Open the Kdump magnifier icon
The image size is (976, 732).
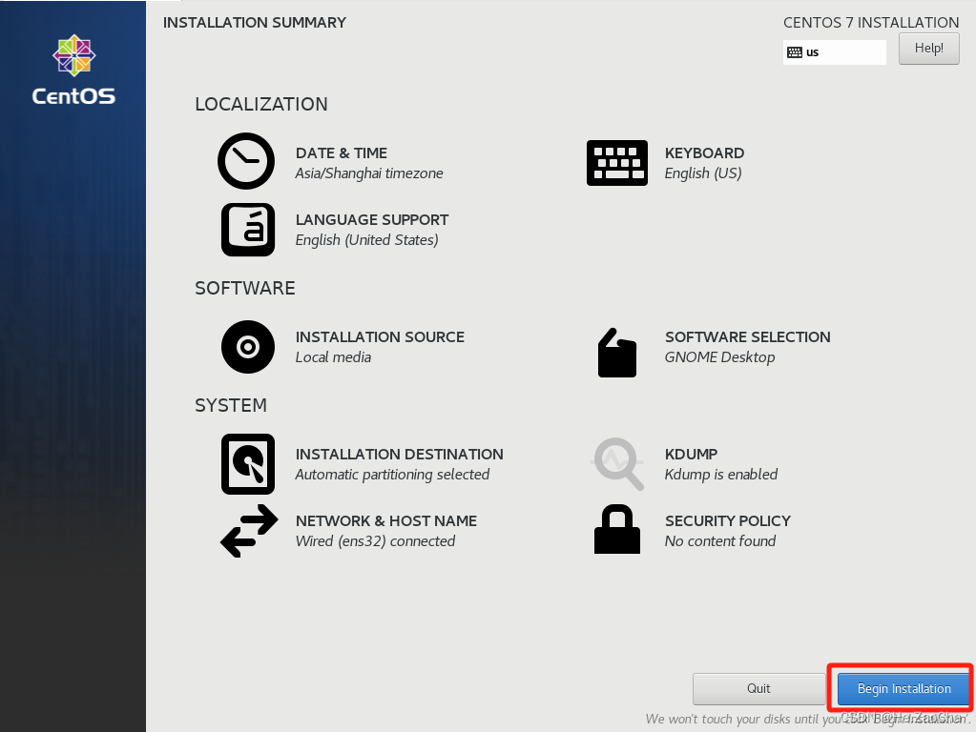[617, 464]
